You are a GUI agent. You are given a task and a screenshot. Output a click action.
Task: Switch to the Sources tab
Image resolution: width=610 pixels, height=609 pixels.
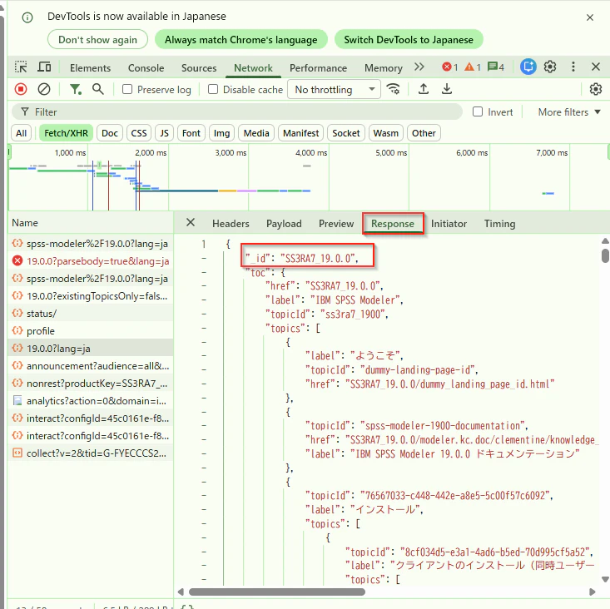[x=199, y=68]
